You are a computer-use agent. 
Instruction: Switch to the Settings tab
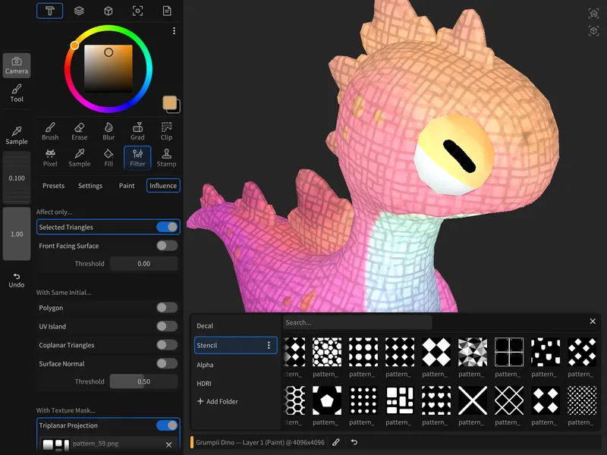90,186
